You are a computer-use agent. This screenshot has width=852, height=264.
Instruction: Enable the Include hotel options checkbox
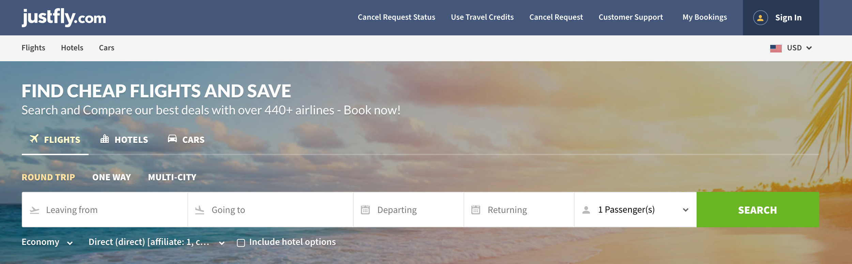241,243
